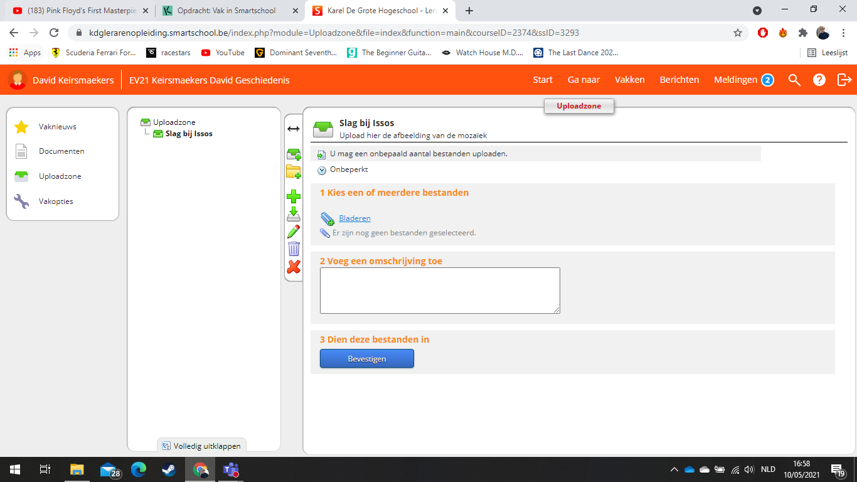Expand the tree with Volledig uitklappen
Image resolution: width=857 pixels, height=482 pixels.
coord(201,446)
